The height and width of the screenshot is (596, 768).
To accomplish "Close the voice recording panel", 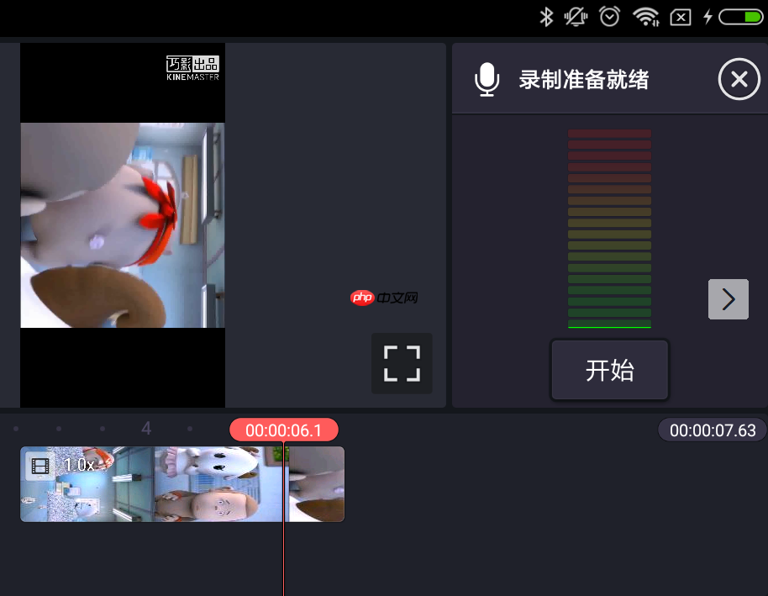I will pyautogui.click(x=739, y=79).
